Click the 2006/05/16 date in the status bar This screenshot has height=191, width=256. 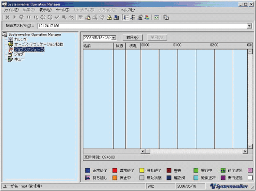click(187, 186)
